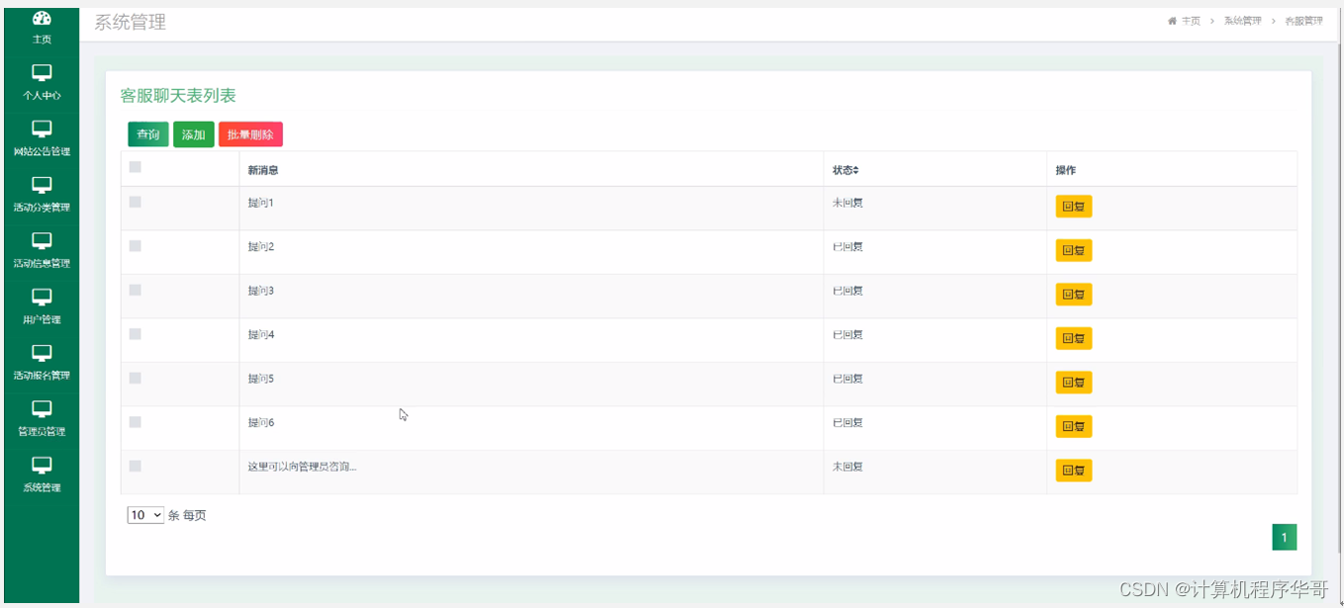Open 个人中心 monitor icon in sidebar

pos(42,73)
